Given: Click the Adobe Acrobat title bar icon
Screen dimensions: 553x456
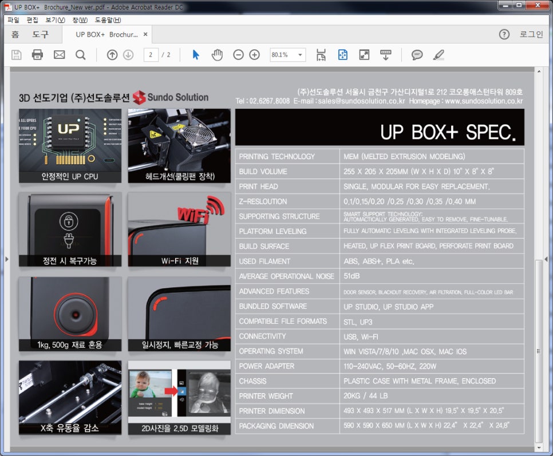Looking at the screenshot, I should pos(8,7).
